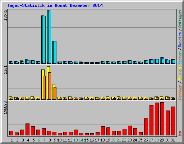Select green weekend day label 21

(119, 140)
